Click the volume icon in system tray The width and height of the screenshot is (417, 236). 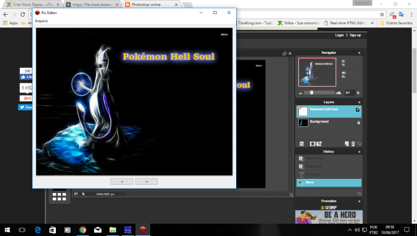click(357, 230)
